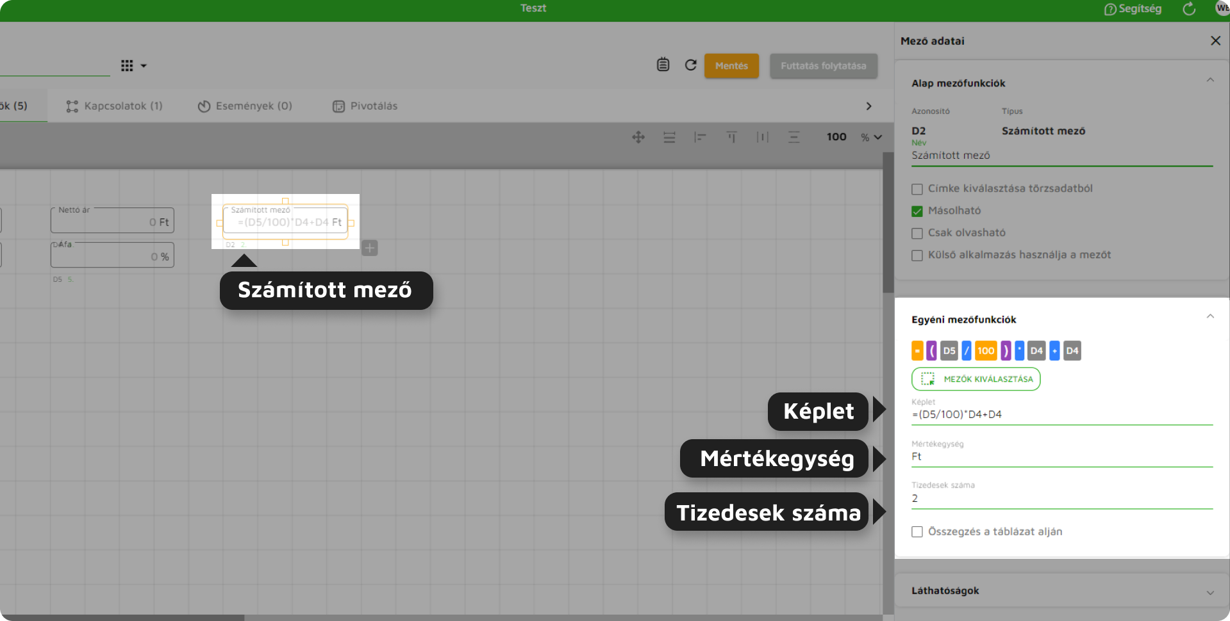1230x621 pixels.
Task: Click the Nettó ár field on canvas
Action: tap(112, 220)
